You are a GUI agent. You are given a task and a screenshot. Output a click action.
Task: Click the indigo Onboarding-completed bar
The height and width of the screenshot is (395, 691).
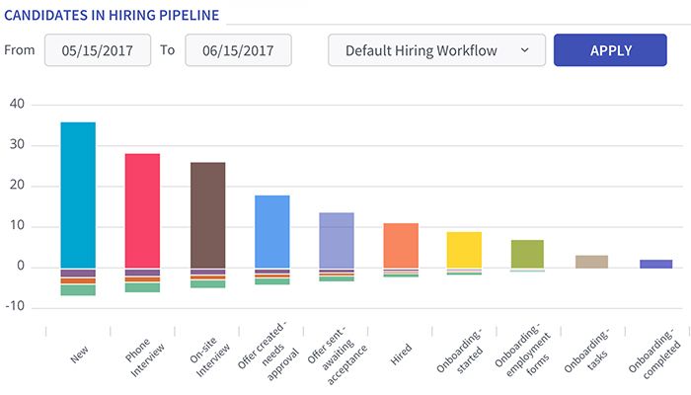click(655, 264)
